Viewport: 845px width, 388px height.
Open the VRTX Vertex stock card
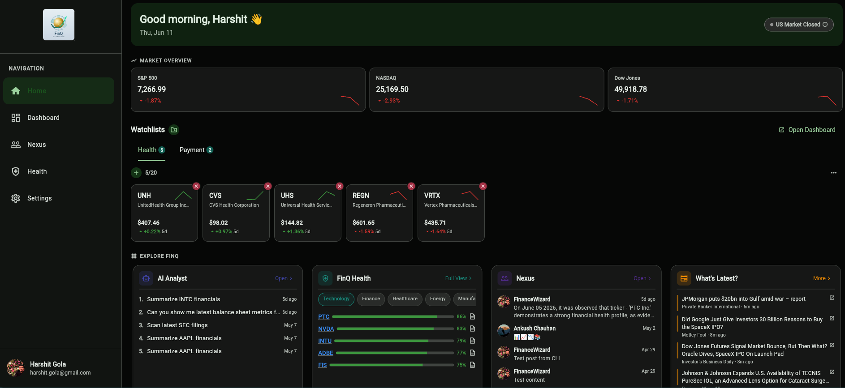point(451,213)
